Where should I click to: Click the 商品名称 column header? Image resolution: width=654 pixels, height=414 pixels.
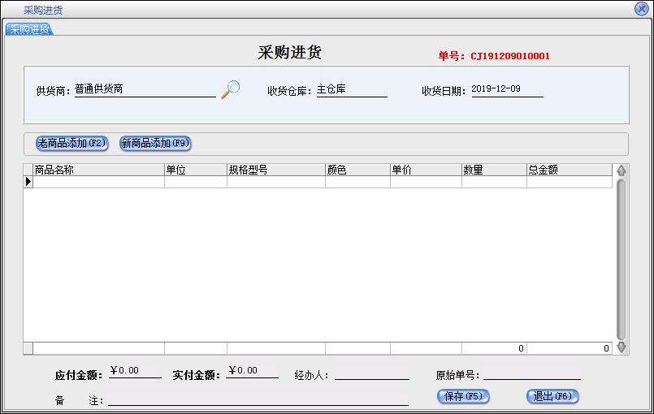[98, 170]
